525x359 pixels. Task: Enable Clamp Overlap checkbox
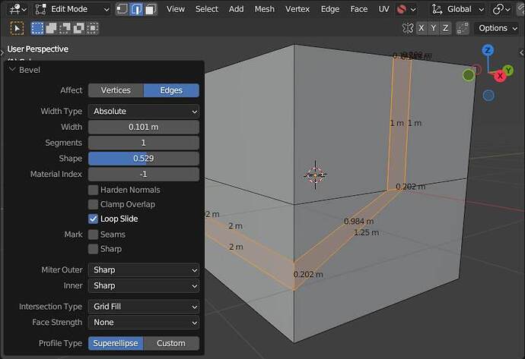click(93, 204)
